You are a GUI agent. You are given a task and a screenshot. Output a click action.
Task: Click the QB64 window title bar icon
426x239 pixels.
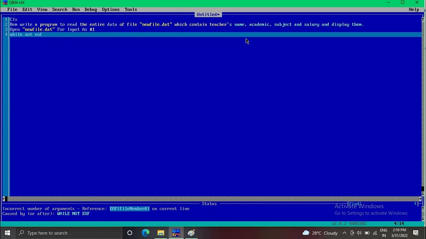tap(5, 3)
